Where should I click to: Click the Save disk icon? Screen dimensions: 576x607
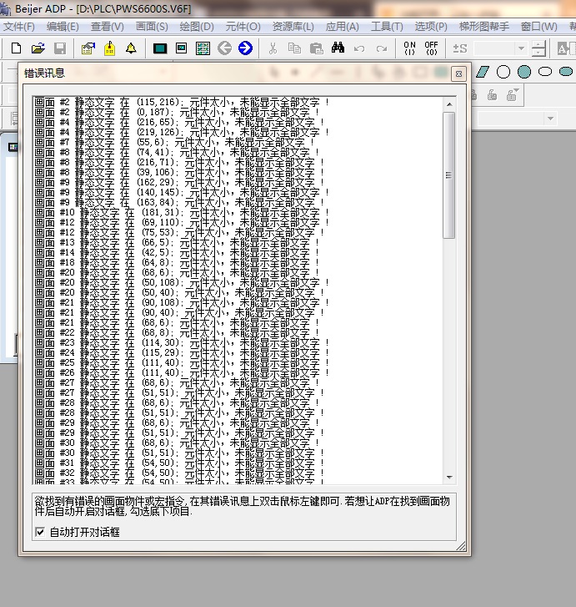click(x=58, y=48)
